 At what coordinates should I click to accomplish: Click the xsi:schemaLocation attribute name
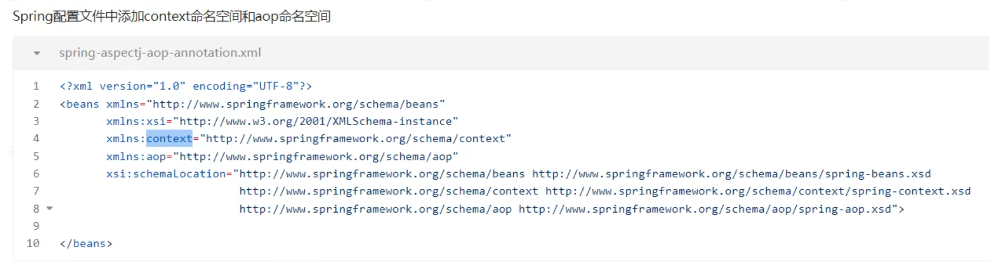coord(166,174)
